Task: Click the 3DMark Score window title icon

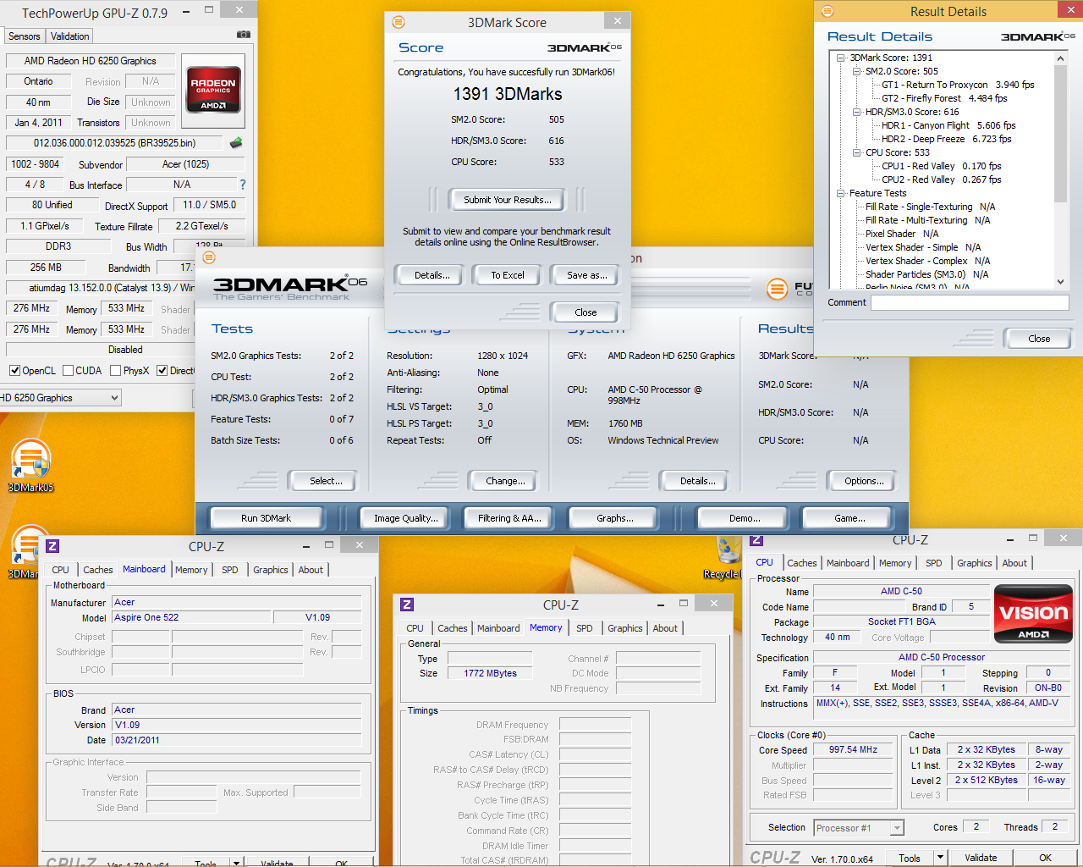Action: pyautogui.click(x=399, y=22)
